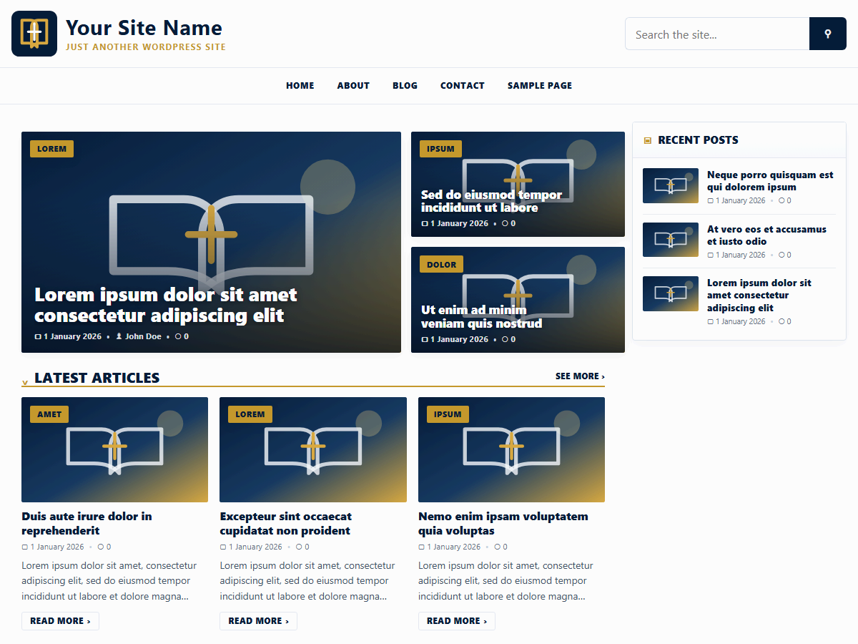Click IPSUM badge on Nemo enim card
This screenshot has width=858, height=644.
pos(448,414)
